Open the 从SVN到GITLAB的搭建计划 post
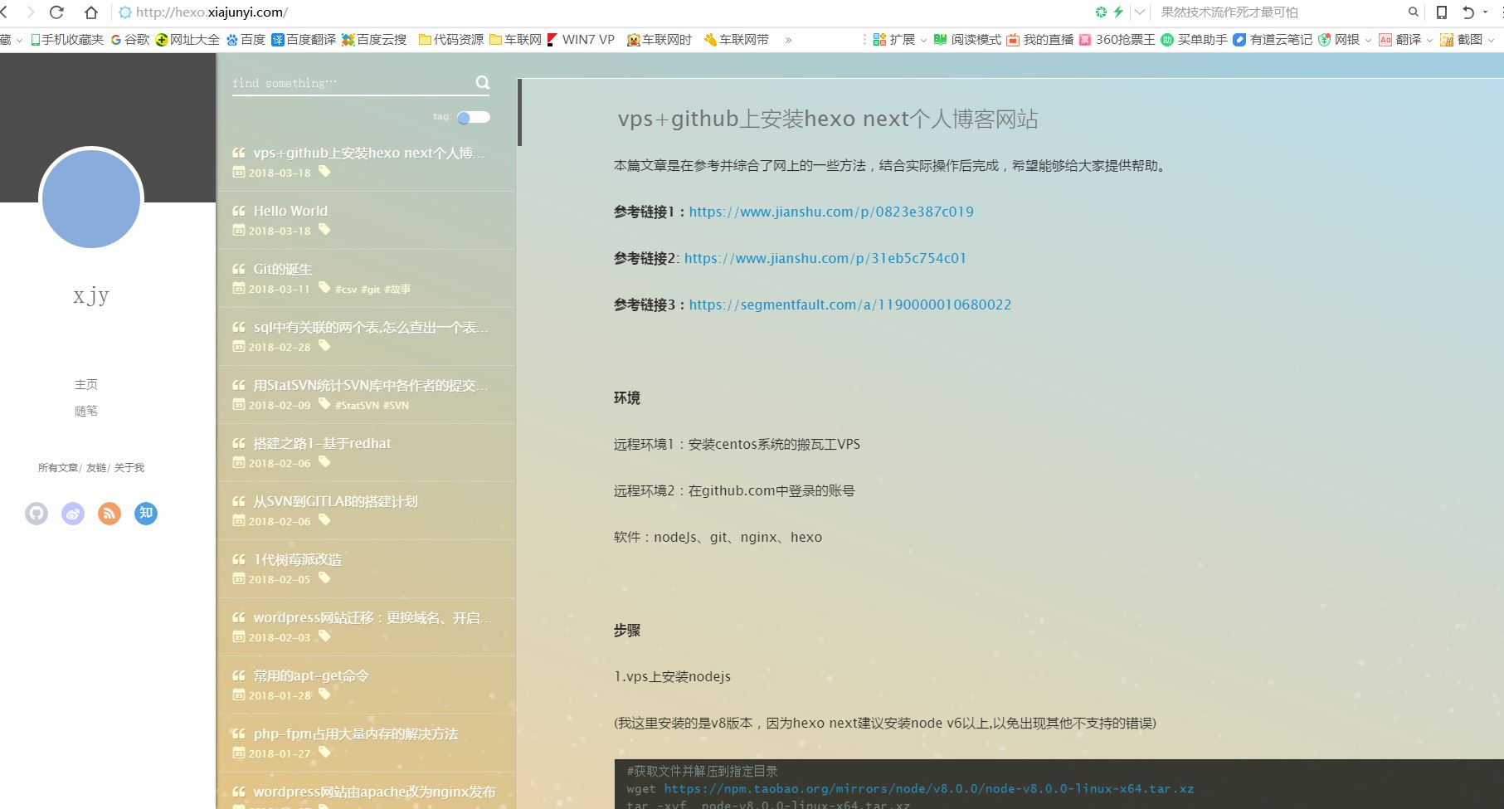This screenshot has height=809, width=1504. pos(335,501)
